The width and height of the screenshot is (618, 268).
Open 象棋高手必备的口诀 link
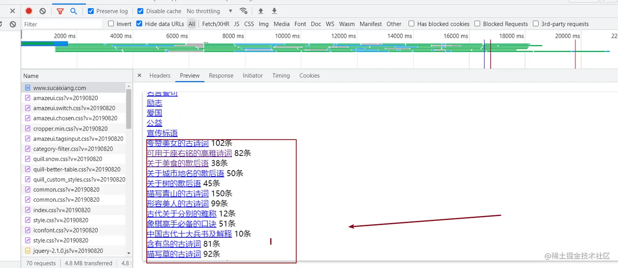pyautogui.click(x=181, y=223)
